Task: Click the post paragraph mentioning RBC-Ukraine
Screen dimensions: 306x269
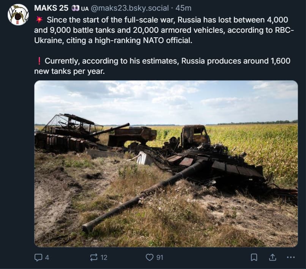Action: [x=163, y=30]
